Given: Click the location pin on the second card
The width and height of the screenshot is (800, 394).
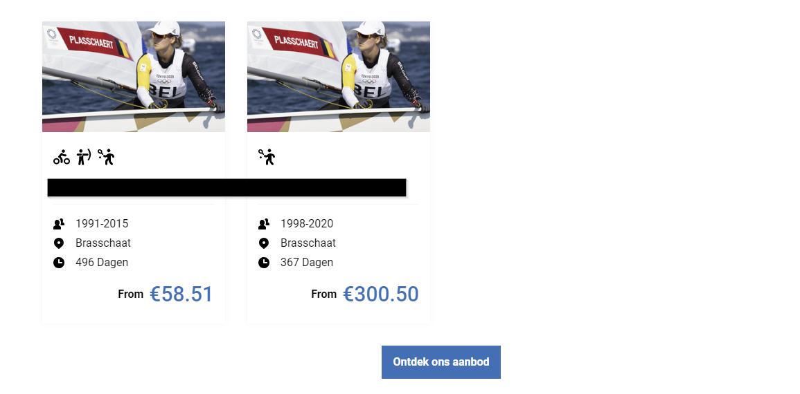Looking at the screenshot, I should click(x=264, y=243).
